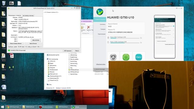
Task: Select 'Домашняя группа' in Explorer tree
Action: (53, 55)
